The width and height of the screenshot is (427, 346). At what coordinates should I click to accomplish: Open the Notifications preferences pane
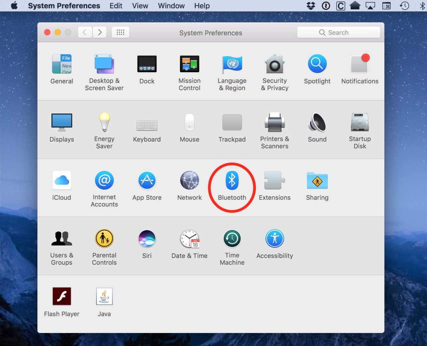coord(360,69)
